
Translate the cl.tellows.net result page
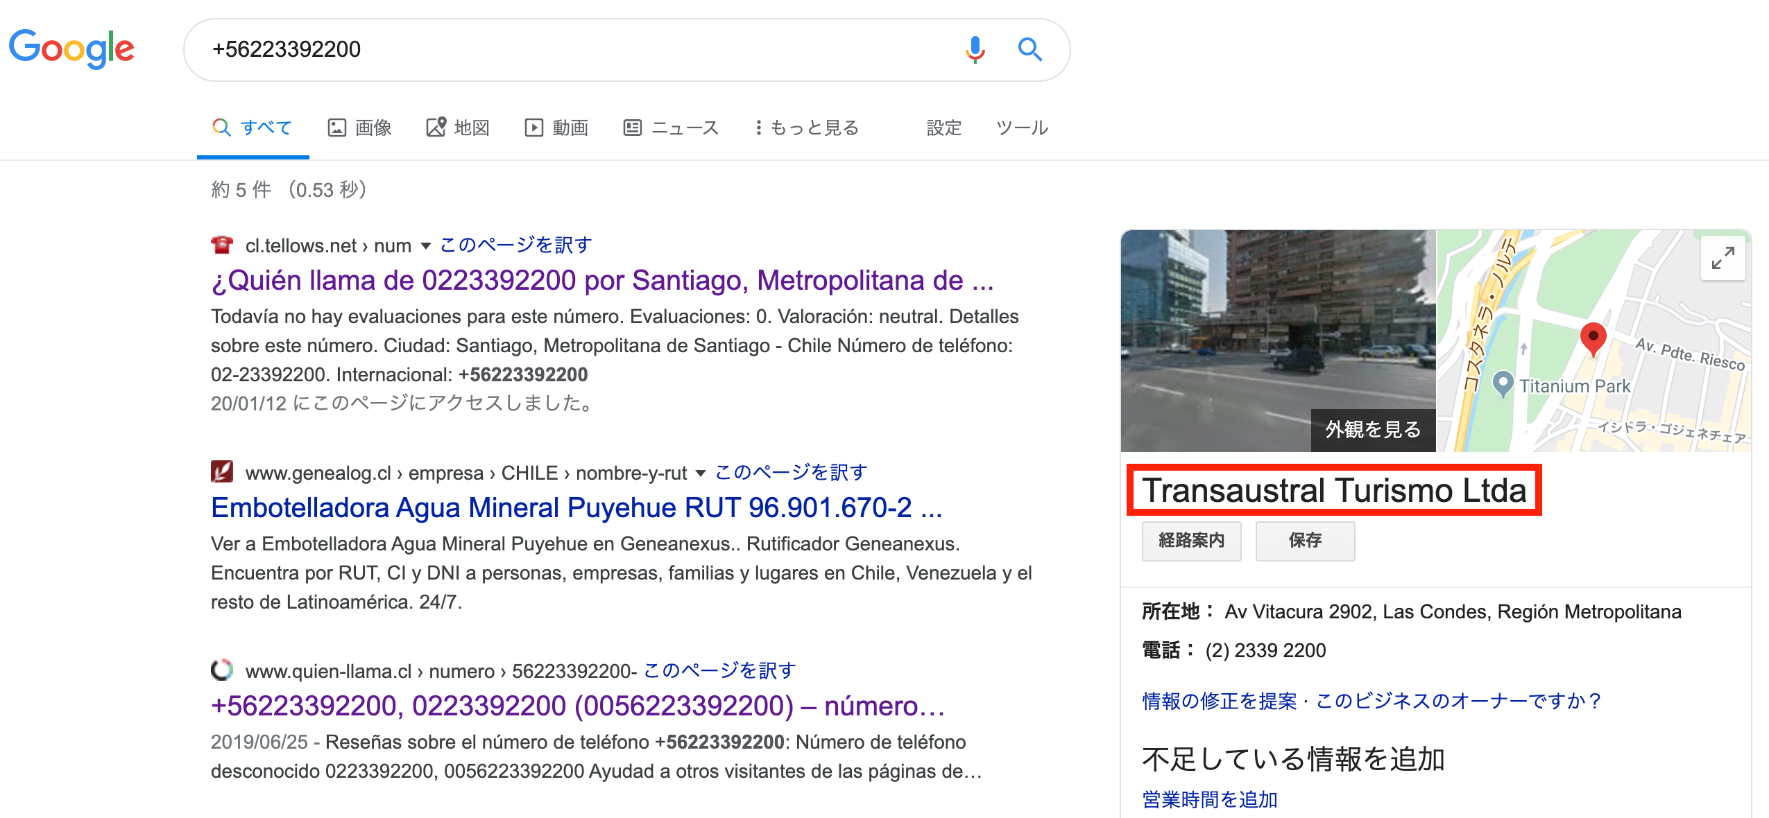tap(515, 245)
